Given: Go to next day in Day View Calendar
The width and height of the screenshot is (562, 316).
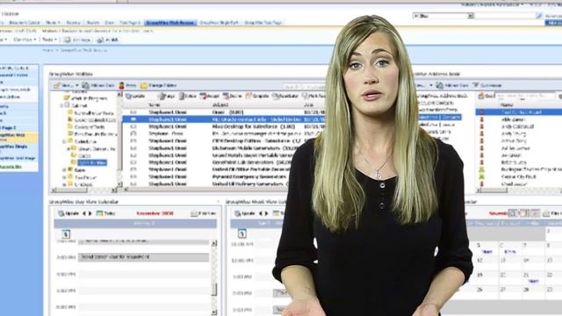Looking at the screenshot, I should 90,213.
